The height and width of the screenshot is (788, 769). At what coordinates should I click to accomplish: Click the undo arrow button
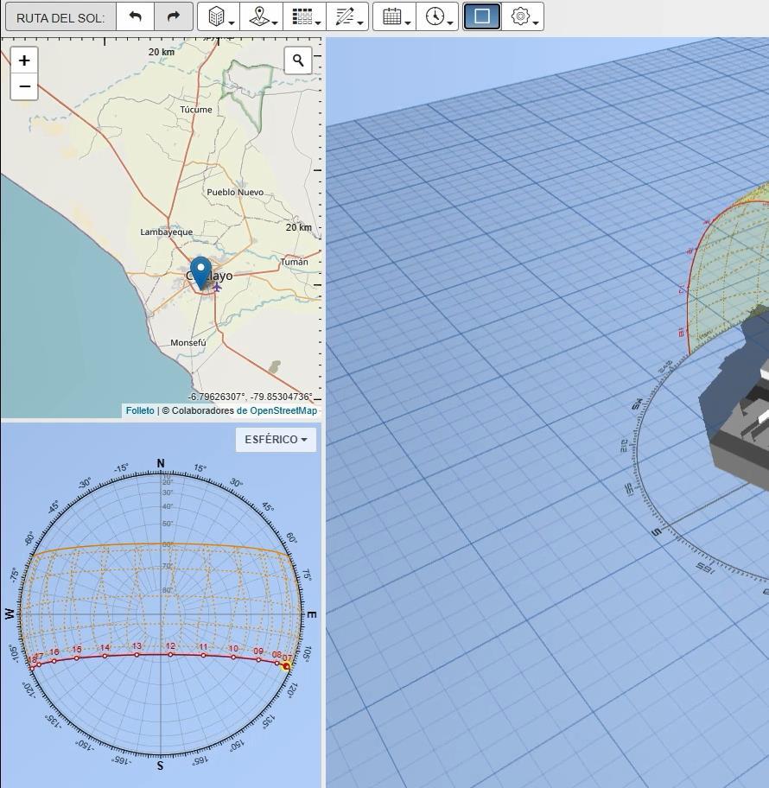pyautogui.click(x=135, y=17)
